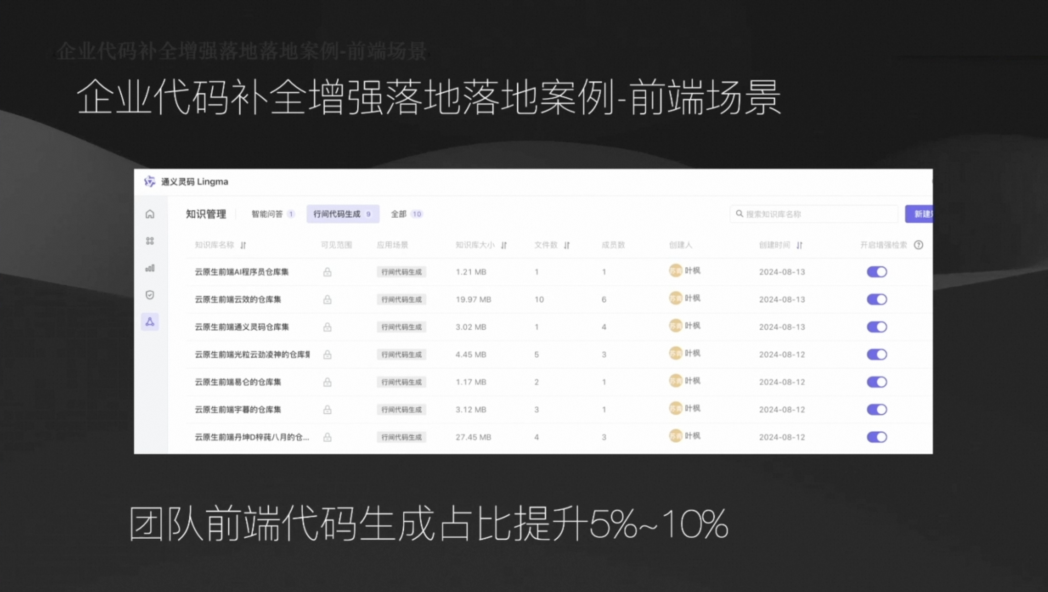This screenshot has height=592, width=1048.
Task: Open the 云原生前端光粒云劲凌神 knowledge base
Action: coord(252,354)
